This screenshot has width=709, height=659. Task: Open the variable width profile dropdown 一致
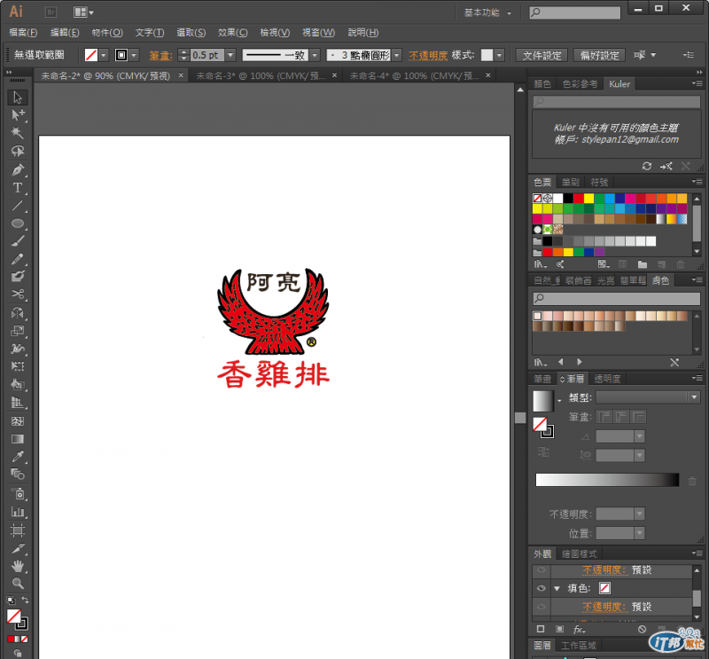tap(315, 55)
